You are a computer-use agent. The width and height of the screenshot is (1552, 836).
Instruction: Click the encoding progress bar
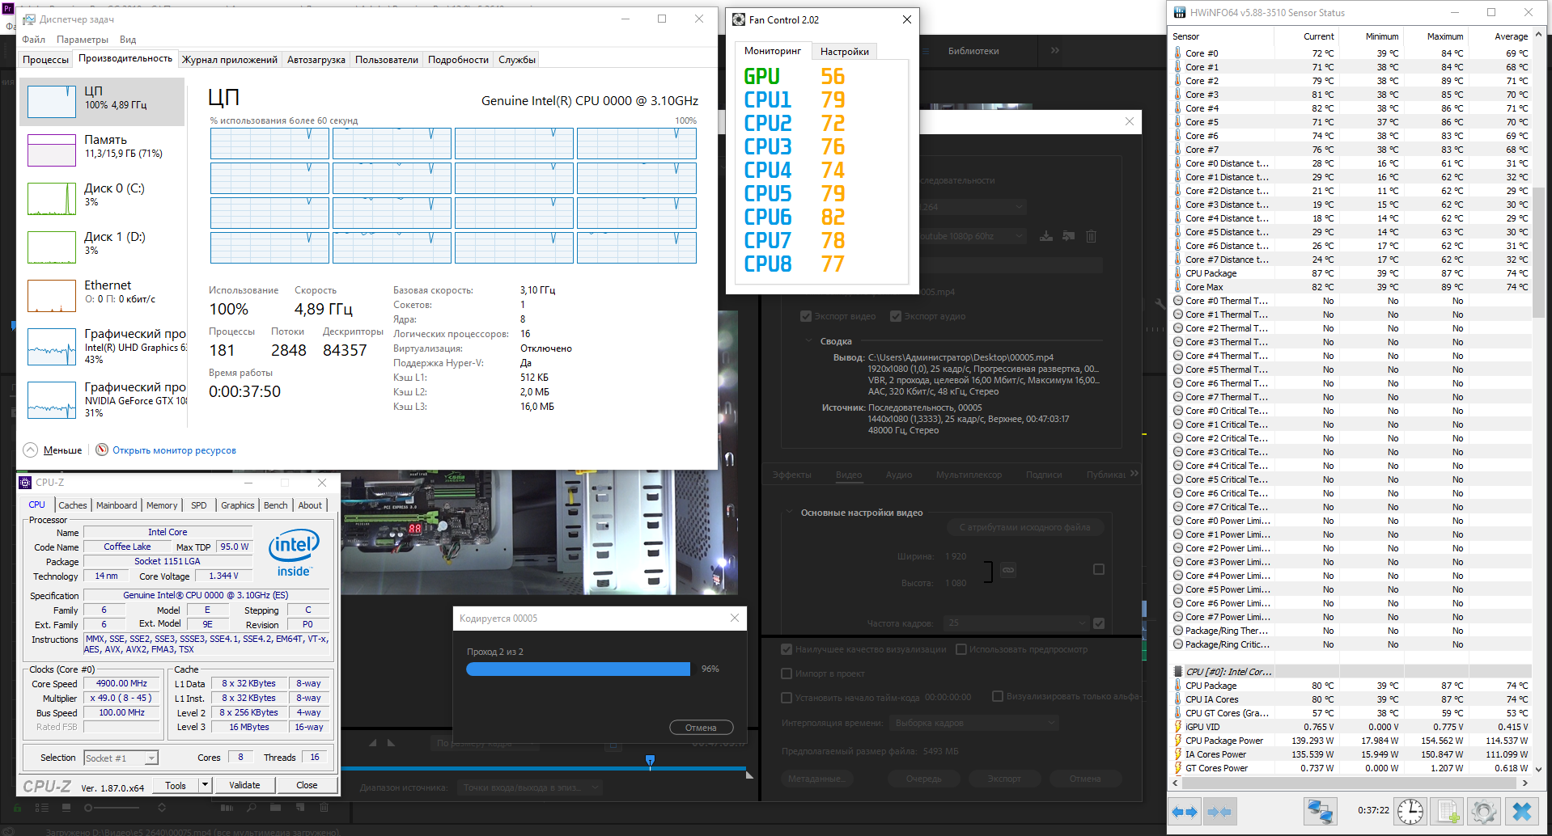578,669
